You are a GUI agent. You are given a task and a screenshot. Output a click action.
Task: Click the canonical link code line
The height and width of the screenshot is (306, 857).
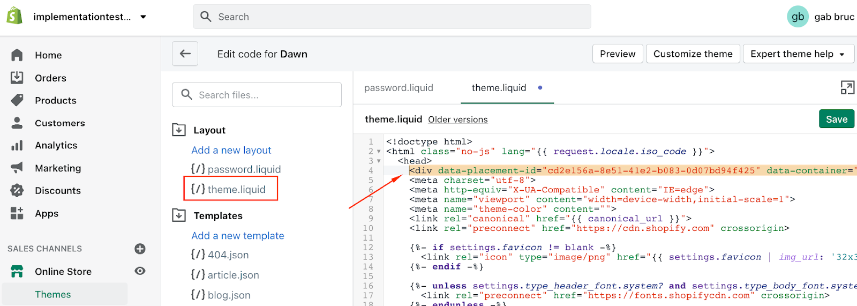(550, 219)
